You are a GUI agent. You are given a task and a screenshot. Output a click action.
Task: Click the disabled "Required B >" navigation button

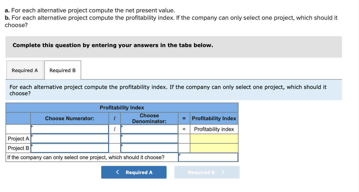click(207, 172)
